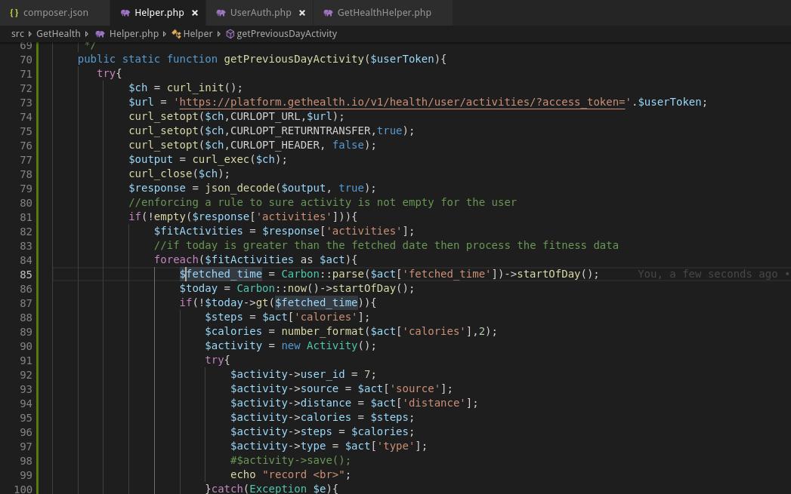This screenshot has height=494, width=791.
Task: Click foreach keyword on line 84
Action: pos(176,260)
